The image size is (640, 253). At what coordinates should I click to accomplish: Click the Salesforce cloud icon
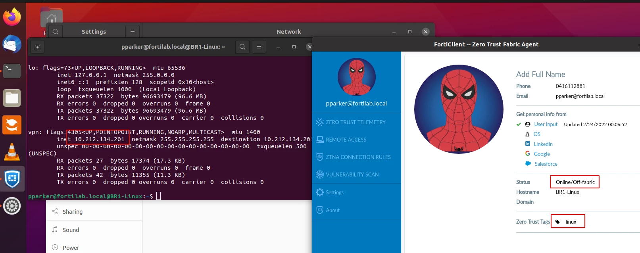(528, 163)
